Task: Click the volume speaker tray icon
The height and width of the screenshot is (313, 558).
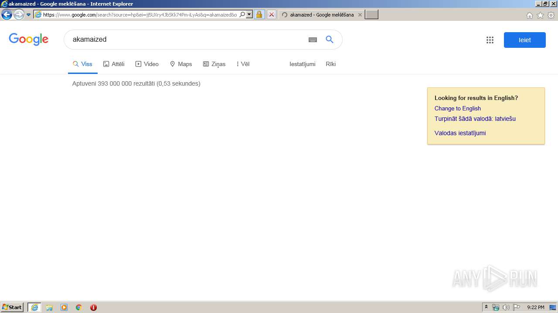Action: click(506, 307)
